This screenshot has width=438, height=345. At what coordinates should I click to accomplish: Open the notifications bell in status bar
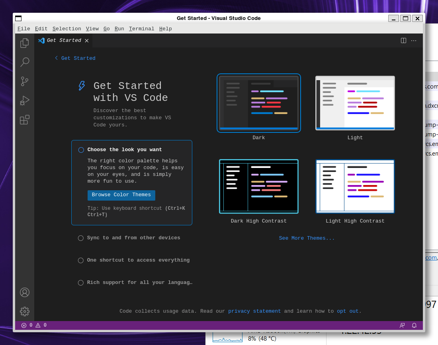point(414,325)
